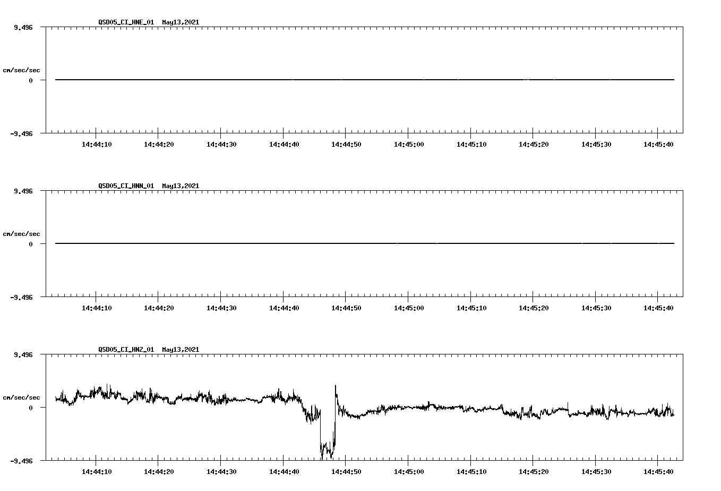Viewport: 721px width, 491px height.
Task: Pick the 14:44:20 time label under HNZ plot
Action: click(159, 472)
